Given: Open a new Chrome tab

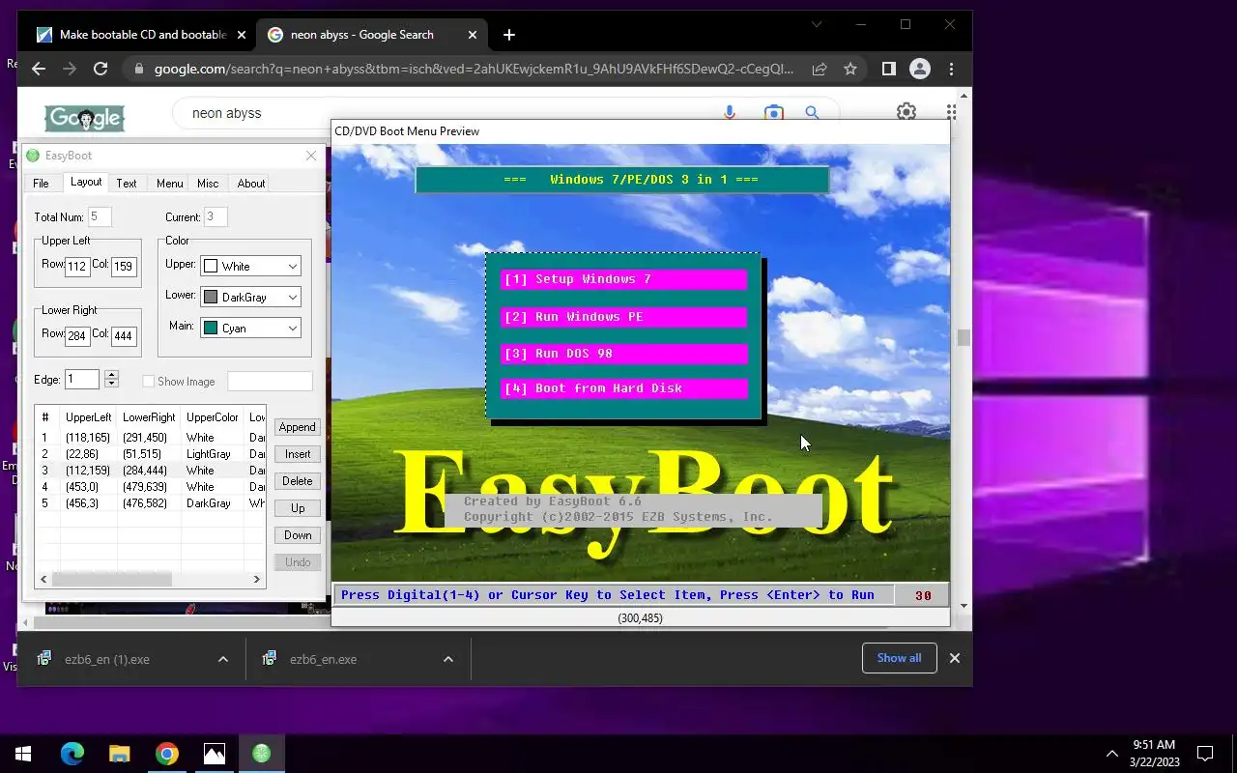Looking at the screenshot, I should tap(509, 35).
